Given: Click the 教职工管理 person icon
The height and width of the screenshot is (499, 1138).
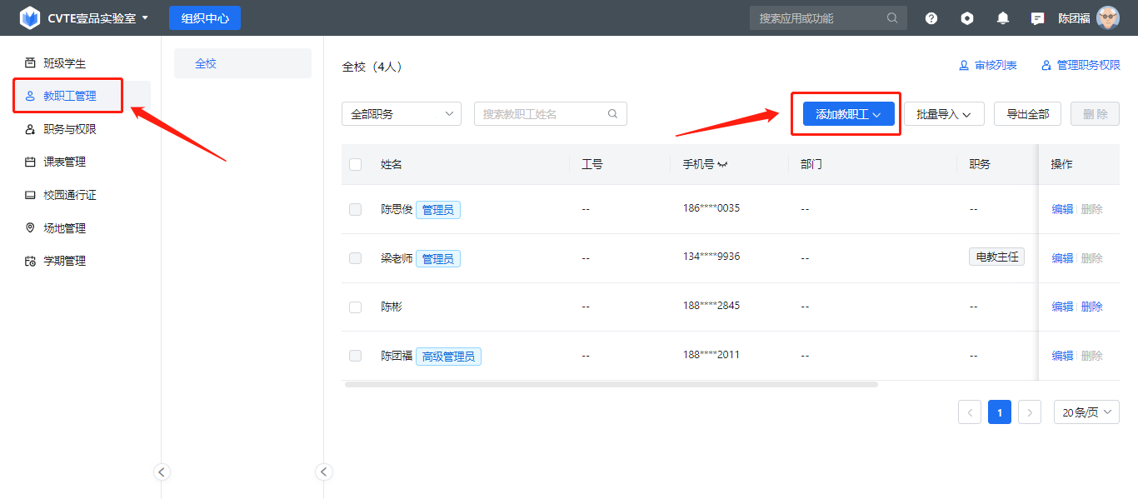Looking at the screenshot, I should (30, 96).
